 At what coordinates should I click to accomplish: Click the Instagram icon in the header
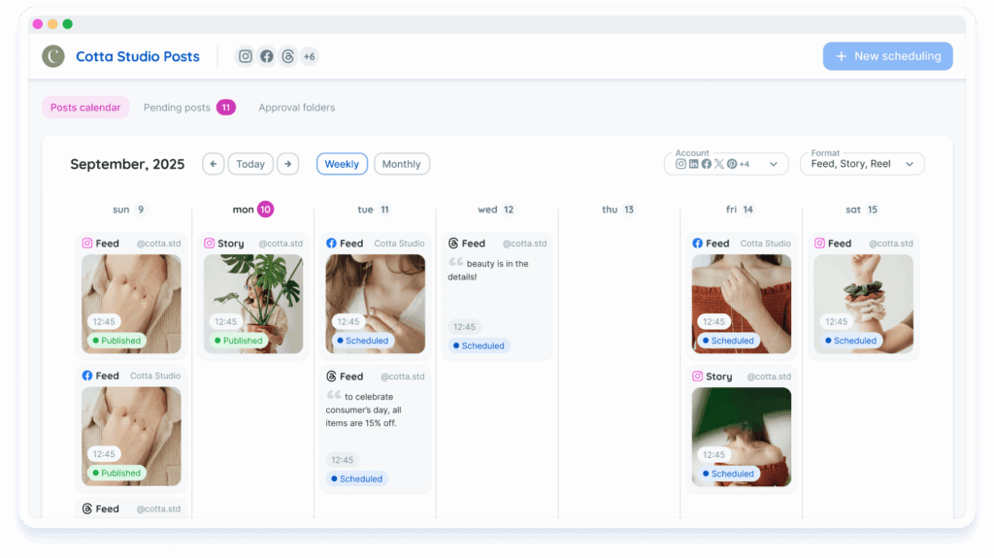click(x=246, y=56)
